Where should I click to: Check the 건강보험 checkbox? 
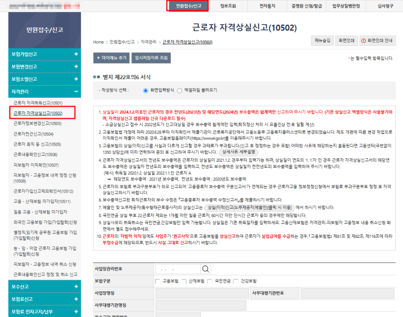pos(235,281)
